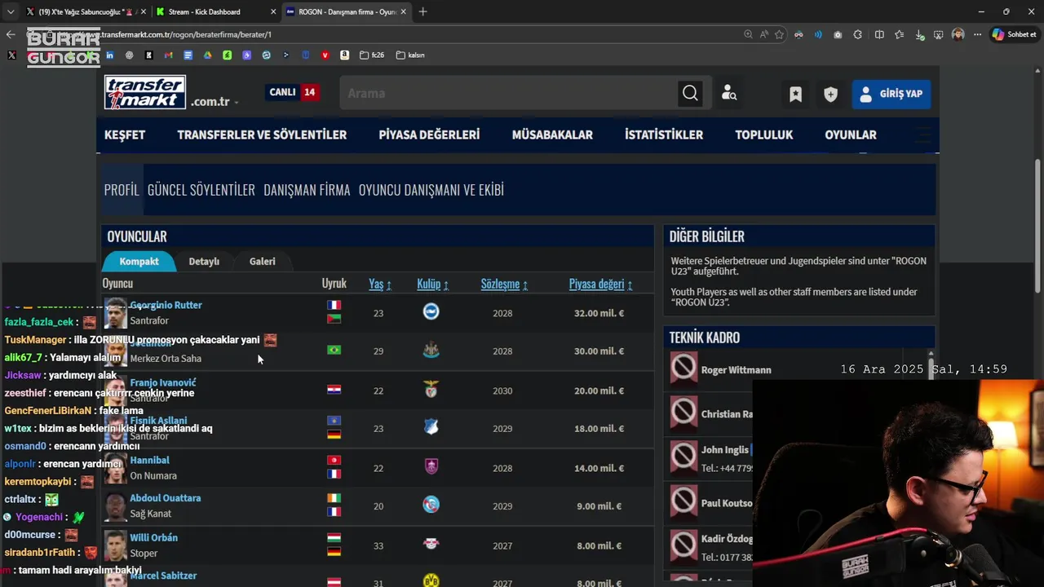This screenshot has height=587, width=1044.
Task: Click the magnifier search button
Action: click(x=690, y=93)
